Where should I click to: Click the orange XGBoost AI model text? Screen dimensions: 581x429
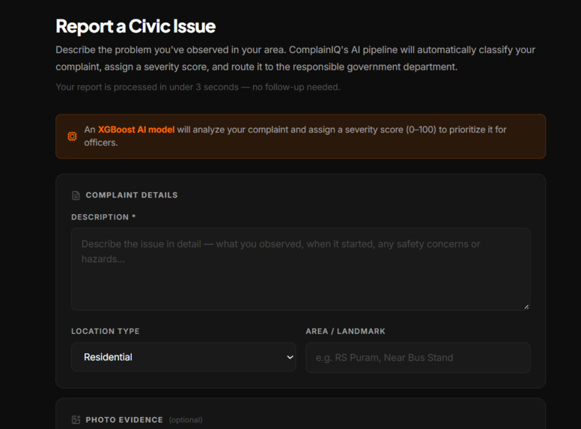[136, 130]
